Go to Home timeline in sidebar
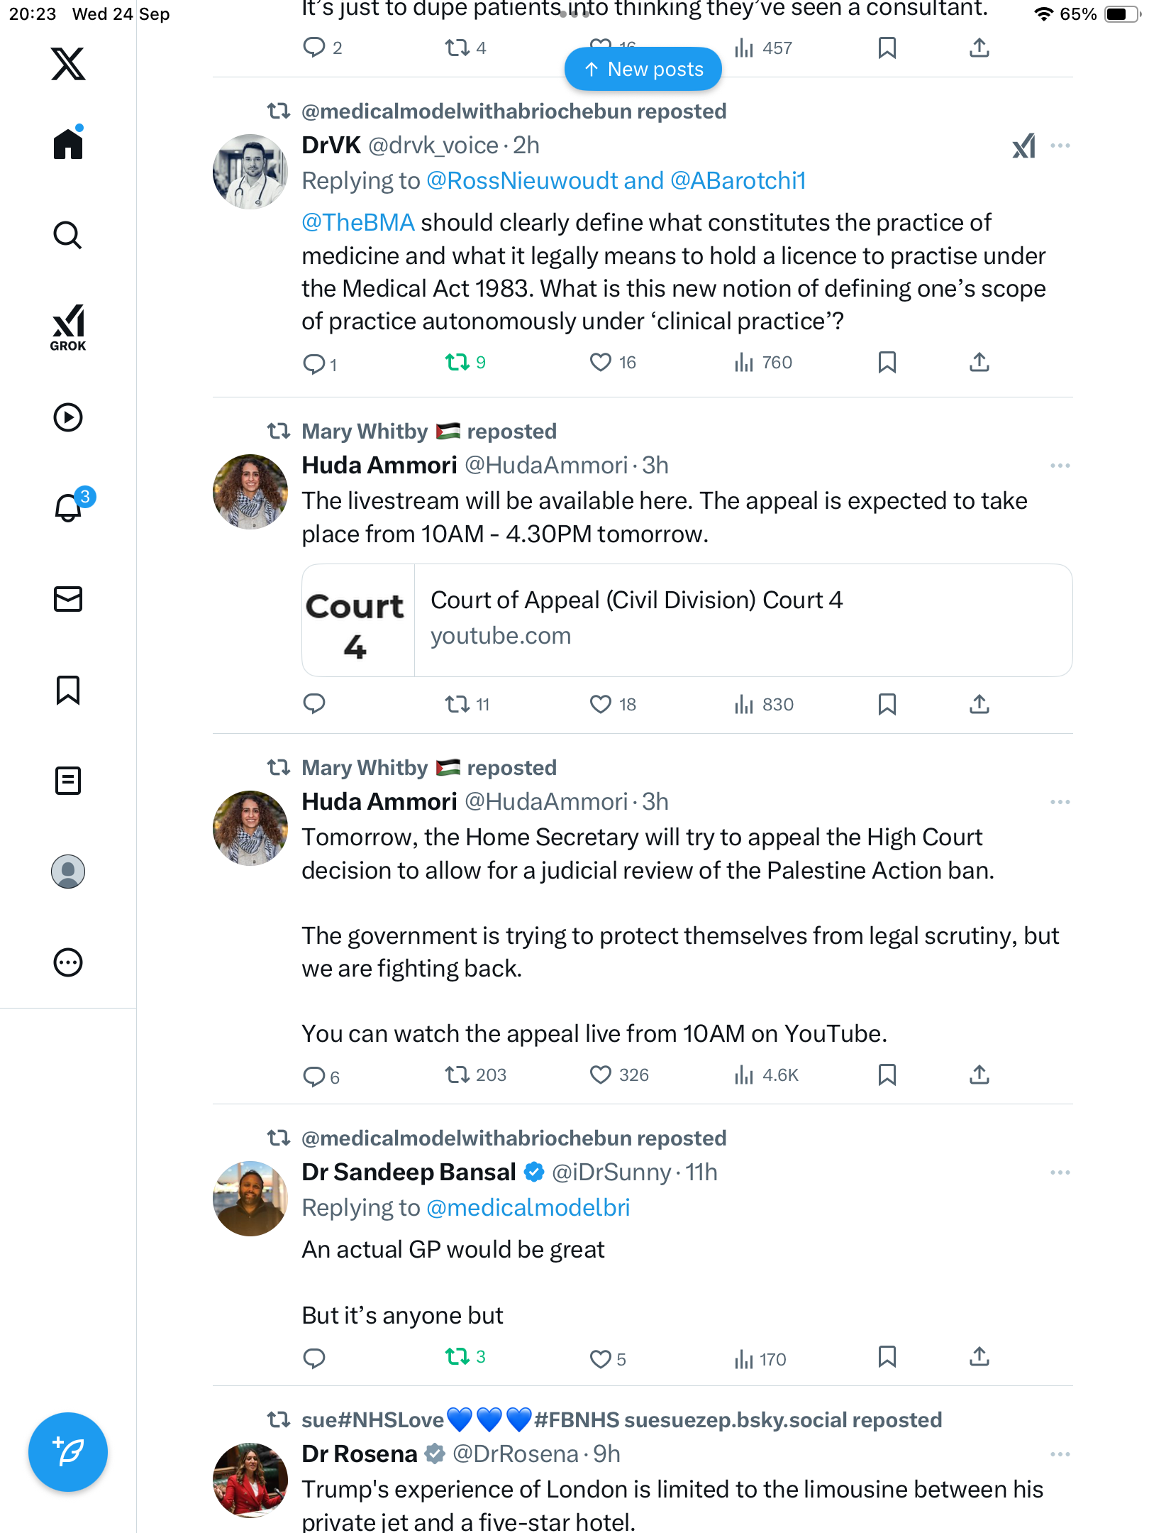 [68, 145]
